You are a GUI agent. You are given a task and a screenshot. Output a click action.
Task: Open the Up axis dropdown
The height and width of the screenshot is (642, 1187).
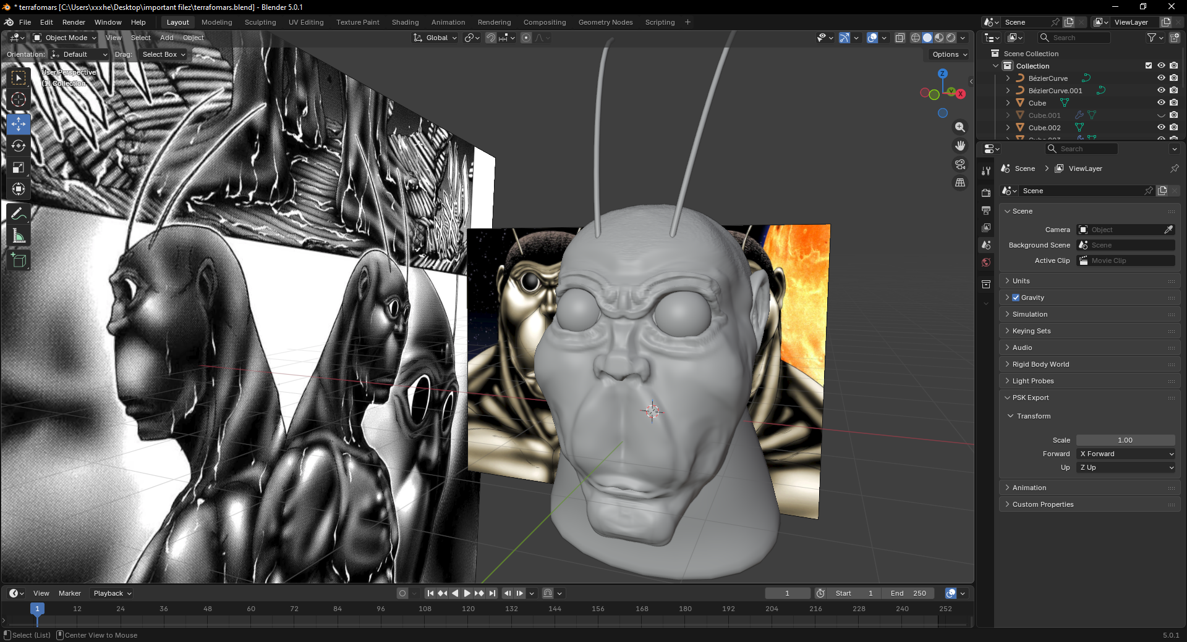(x=1126, y=467)
